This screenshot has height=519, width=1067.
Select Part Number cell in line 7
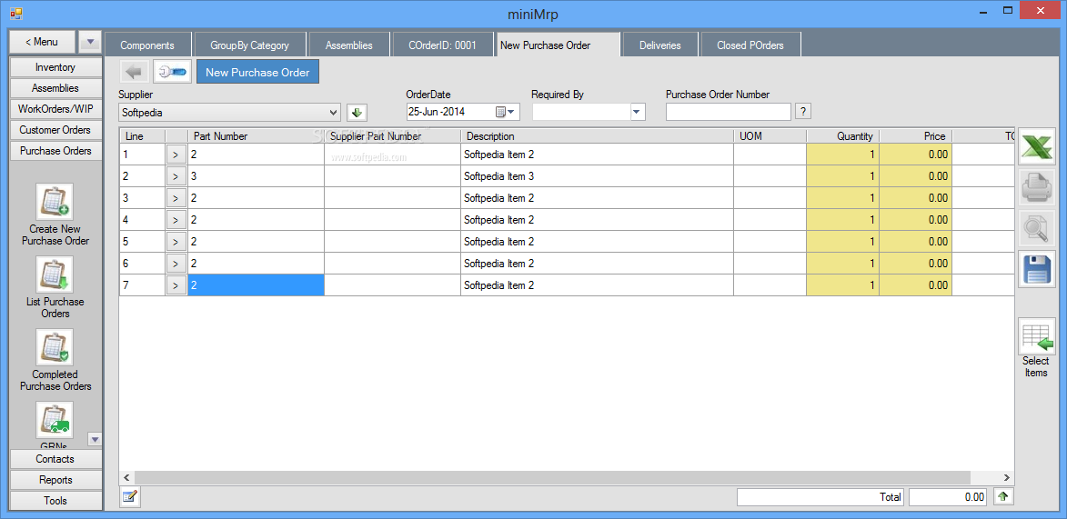point(256,285)
